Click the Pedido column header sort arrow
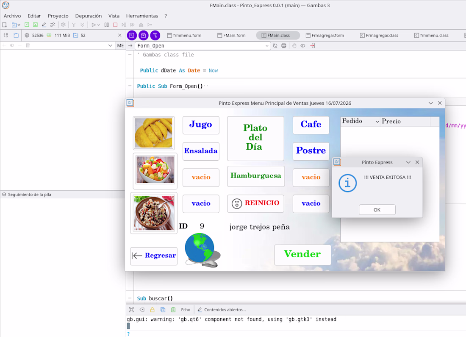This screenshot has width=466, height=337. pos(377,122)
